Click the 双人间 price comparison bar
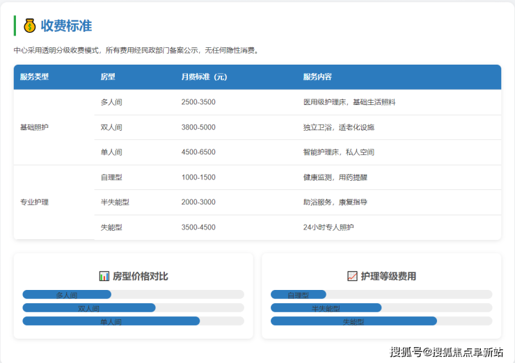This screenshot has height=363, width=515. pos(88,308)
